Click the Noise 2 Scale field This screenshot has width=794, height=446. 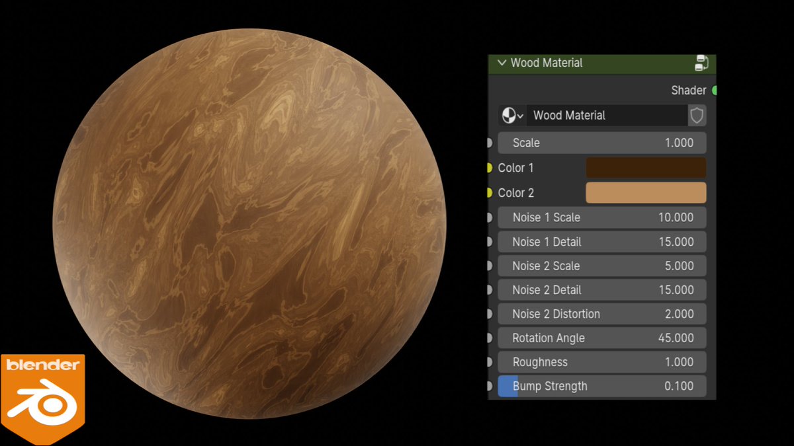601,266
